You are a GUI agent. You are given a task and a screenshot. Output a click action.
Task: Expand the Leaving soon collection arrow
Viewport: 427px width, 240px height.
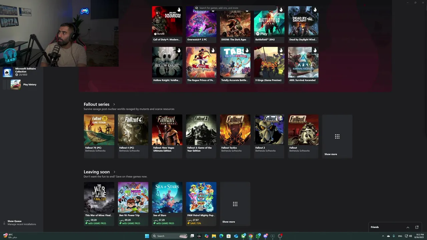click(114, 172)
